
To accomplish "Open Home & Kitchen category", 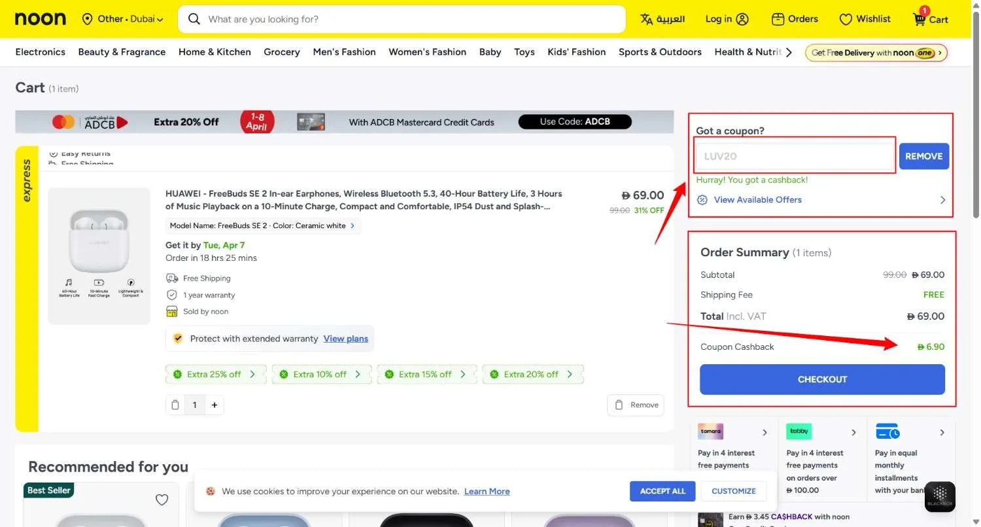I will tap(215, 52).
